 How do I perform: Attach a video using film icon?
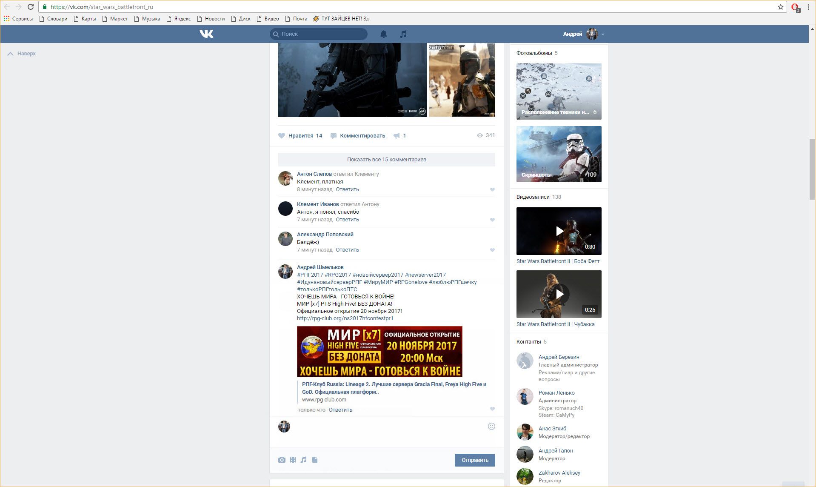[x=293, y=460]
